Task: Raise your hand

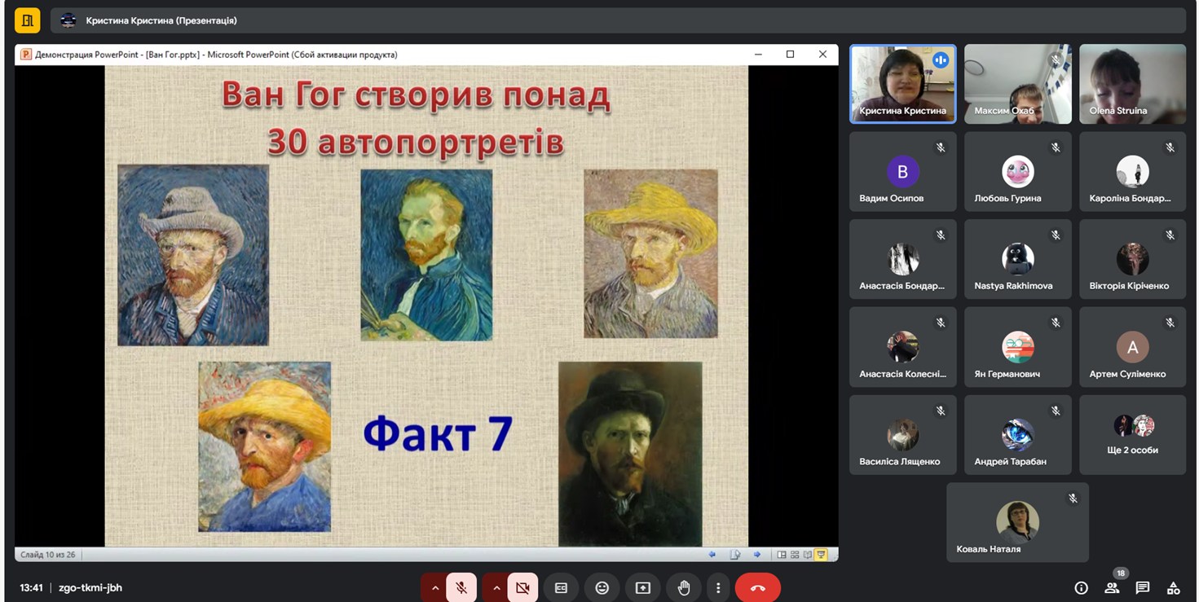Action: 684,587
